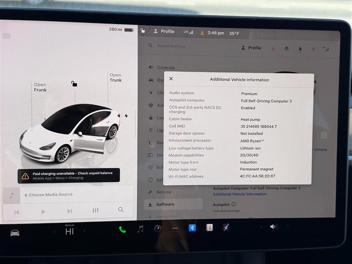Viewport: 352px width, 264px height.
Task: Tap the cellular signal icon in settings header
Action: (326, 49)
